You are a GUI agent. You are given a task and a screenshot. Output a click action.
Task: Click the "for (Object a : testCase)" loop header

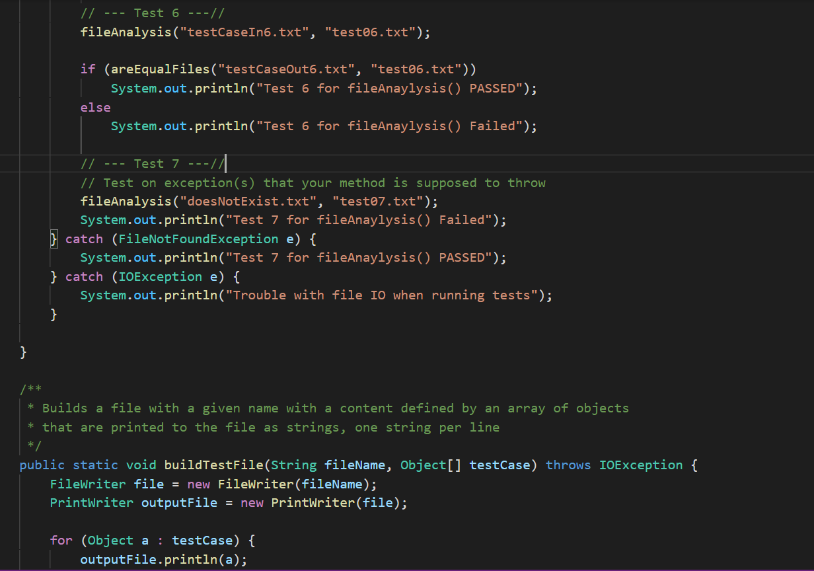[x=153, y=541]
